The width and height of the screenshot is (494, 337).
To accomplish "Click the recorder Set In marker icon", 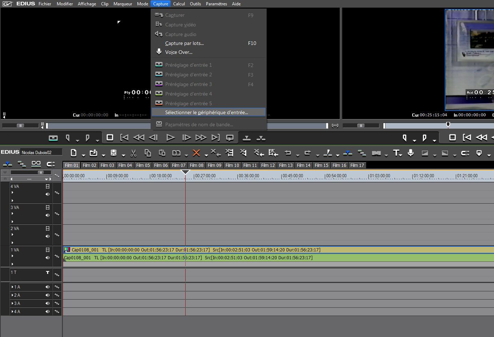I will (x=404, y=138).
